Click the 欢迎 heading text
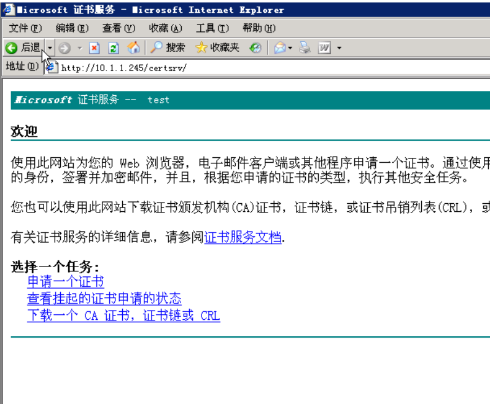 click(25, 131)
